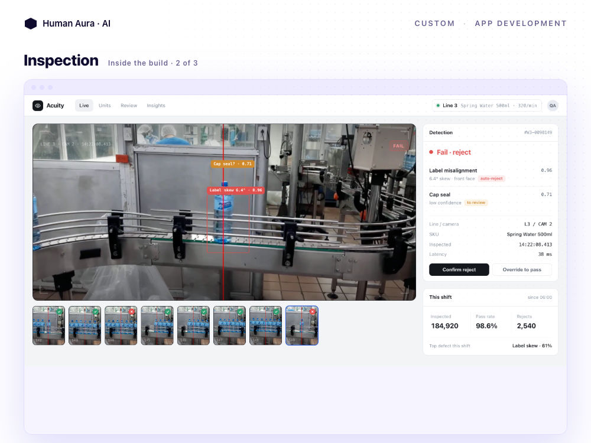Click the This shift heading

point(440,297)
